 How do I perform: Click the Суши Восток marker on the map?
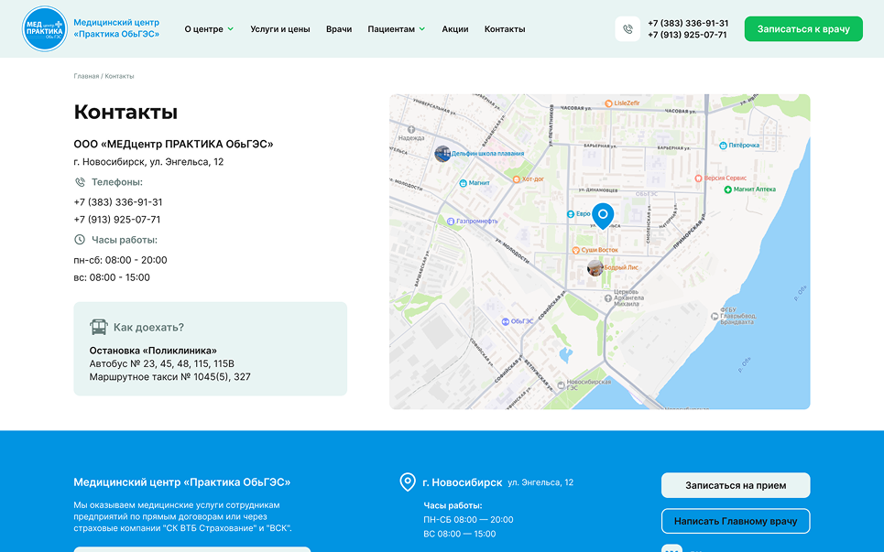point(577,250)
